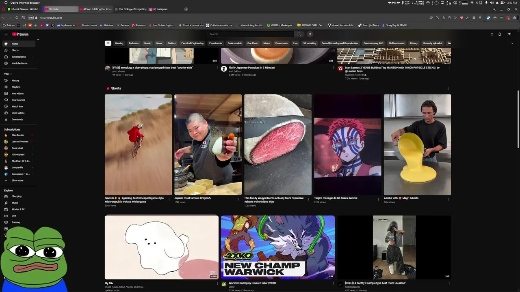Play the Japan's most famous Onigiri short
520x292 pixels.
(208, 145)
